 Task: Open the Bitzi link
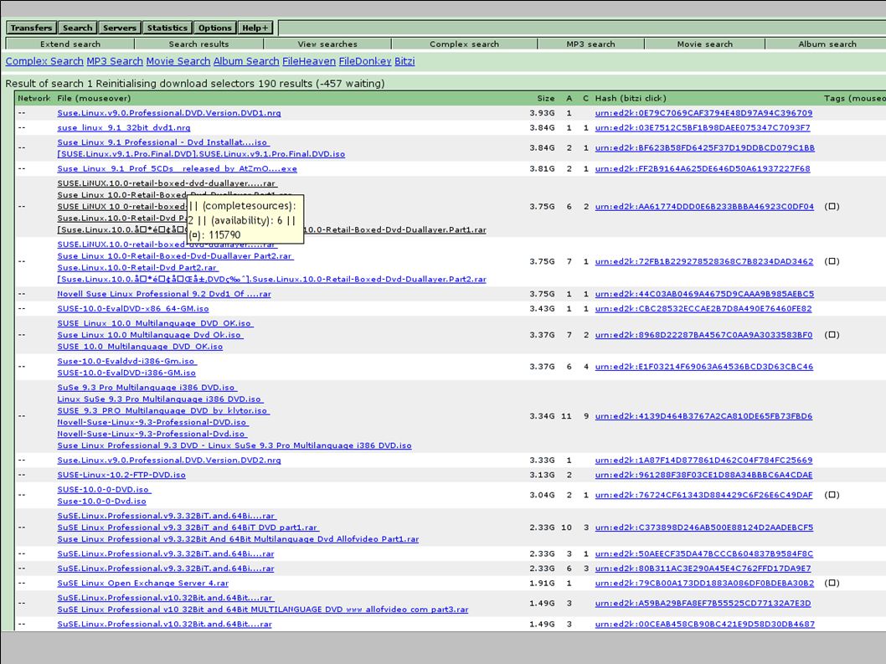tap(404, 61)
